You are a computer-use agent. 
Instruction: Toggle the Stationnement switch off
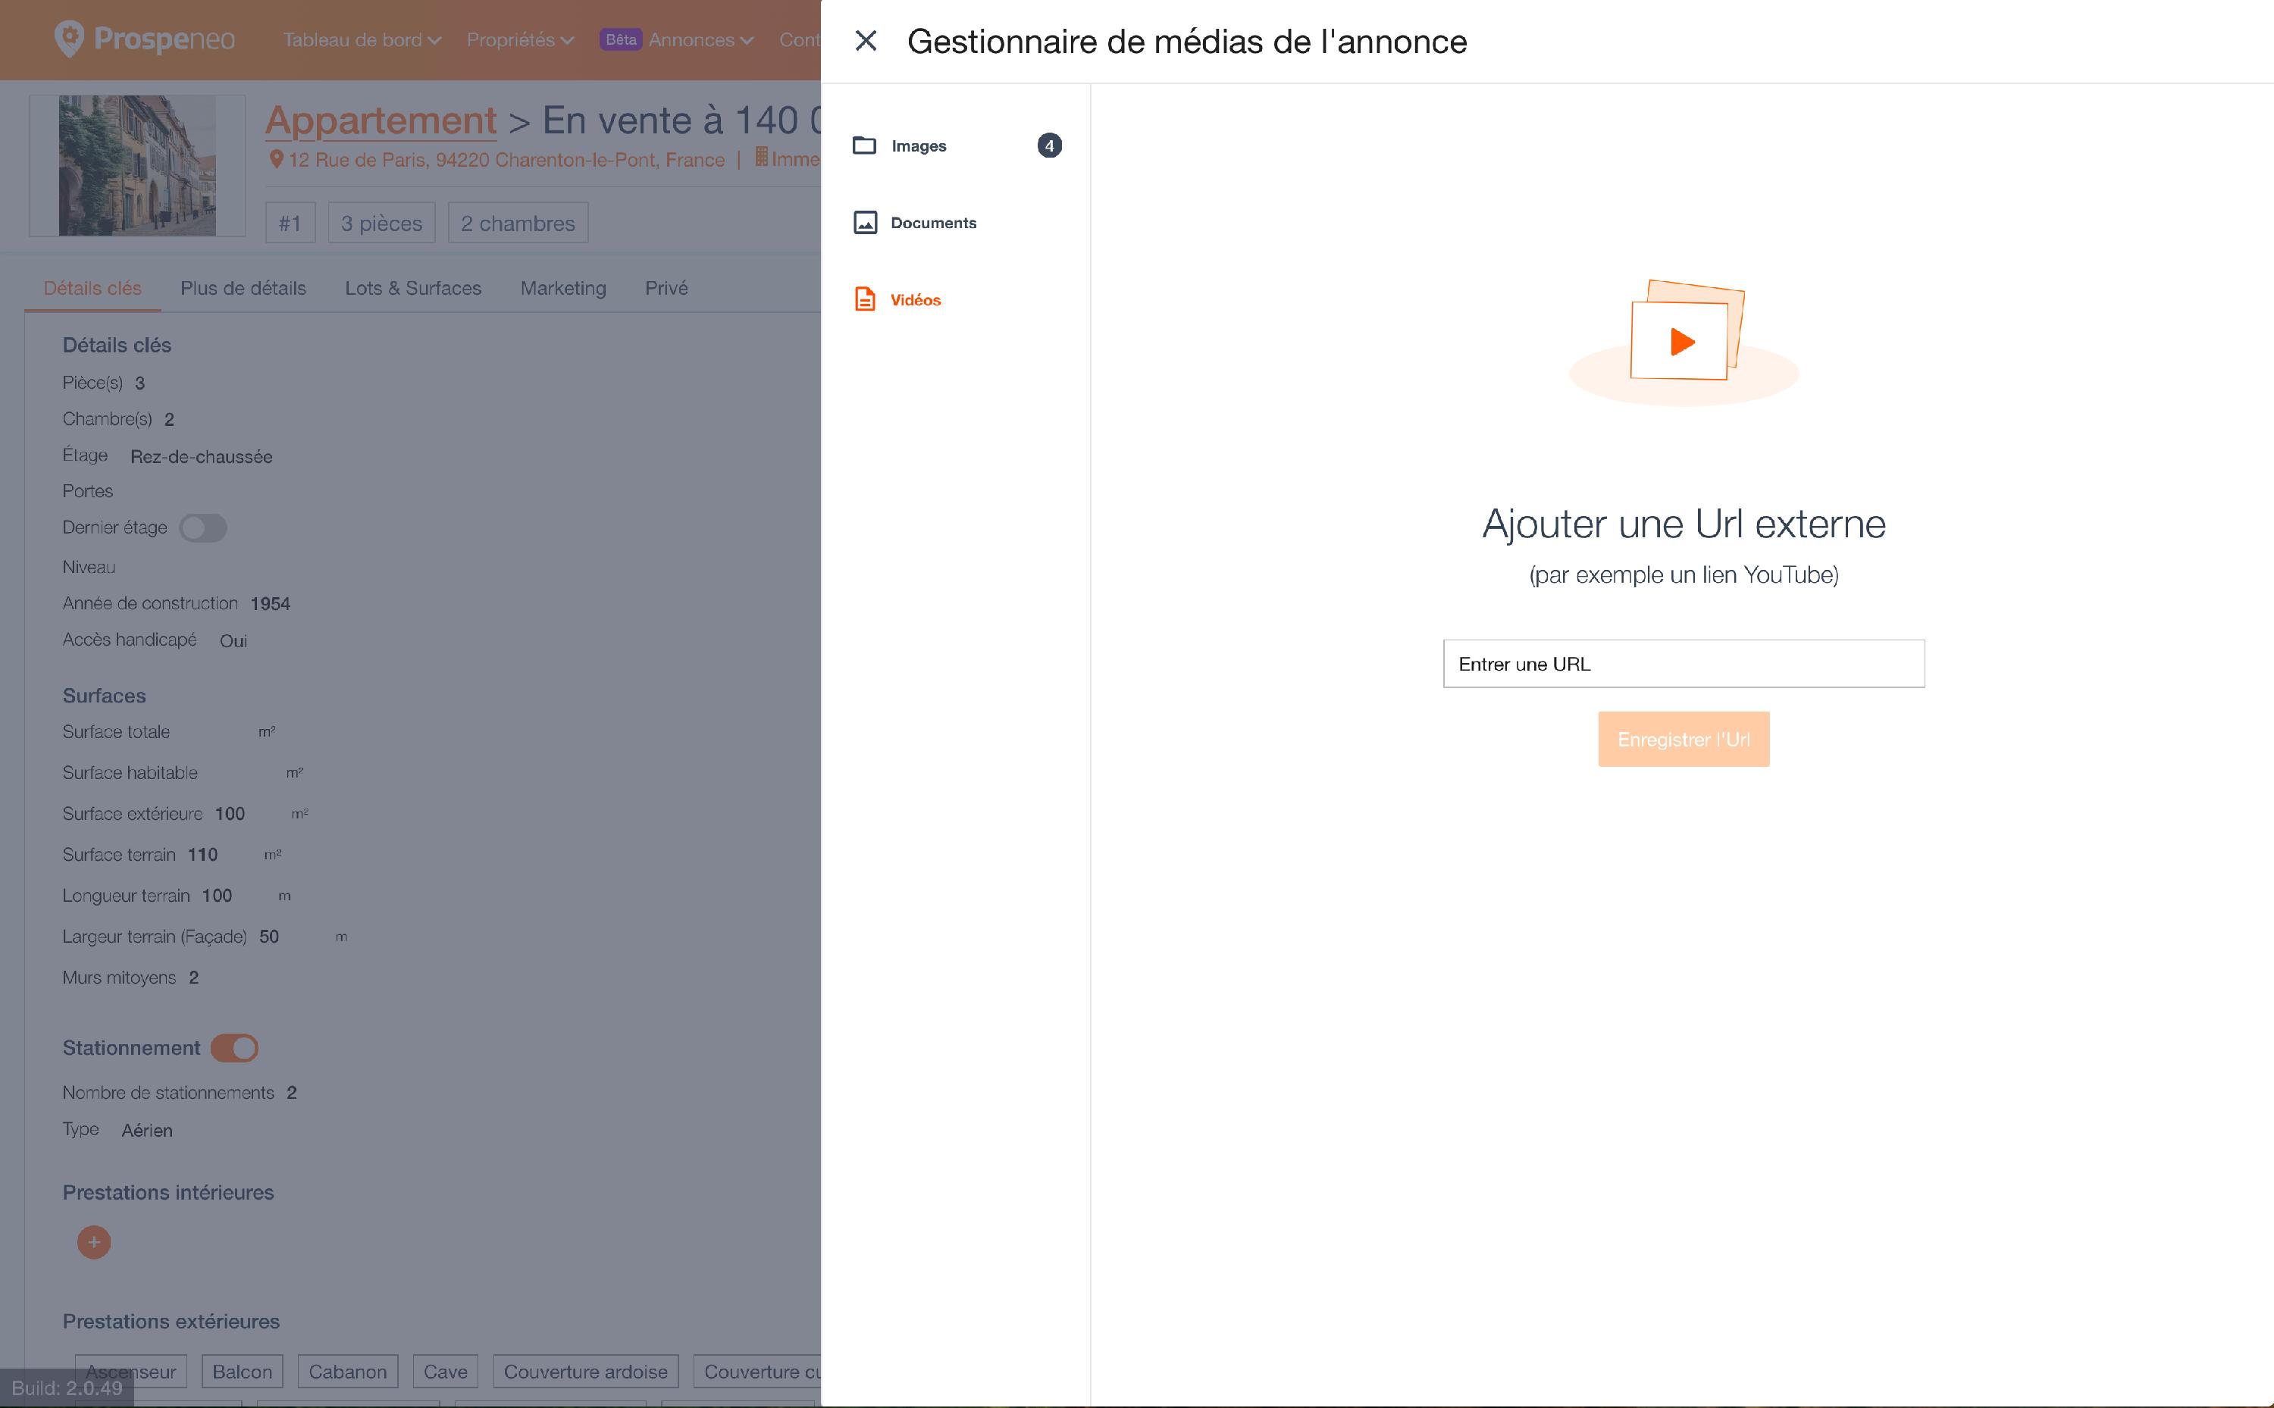coord(235,1049)
